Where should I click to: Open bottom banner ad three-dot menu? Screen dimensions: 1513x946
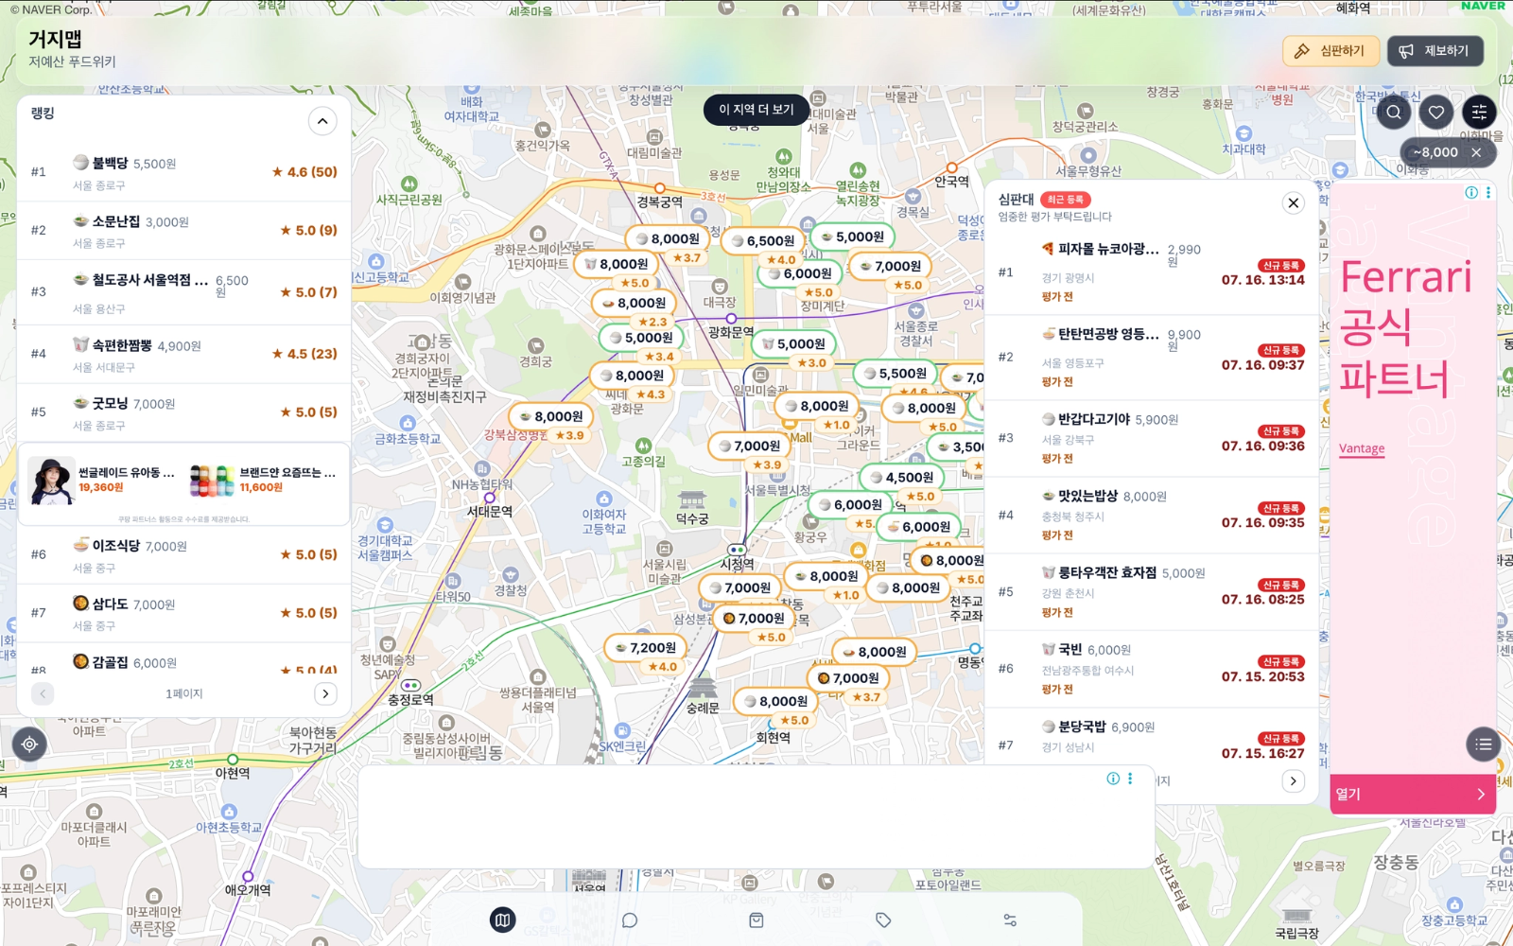[x=1130, y=778]
